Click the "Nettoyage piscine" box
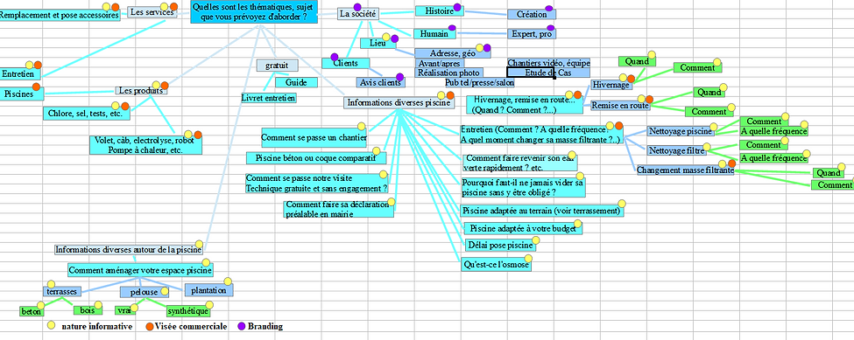This screenshot has height=340, width=854. (681, 131)
